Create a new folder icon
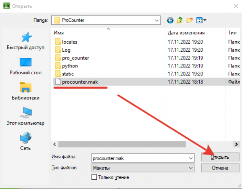242x189 pixels. [190, 20]
